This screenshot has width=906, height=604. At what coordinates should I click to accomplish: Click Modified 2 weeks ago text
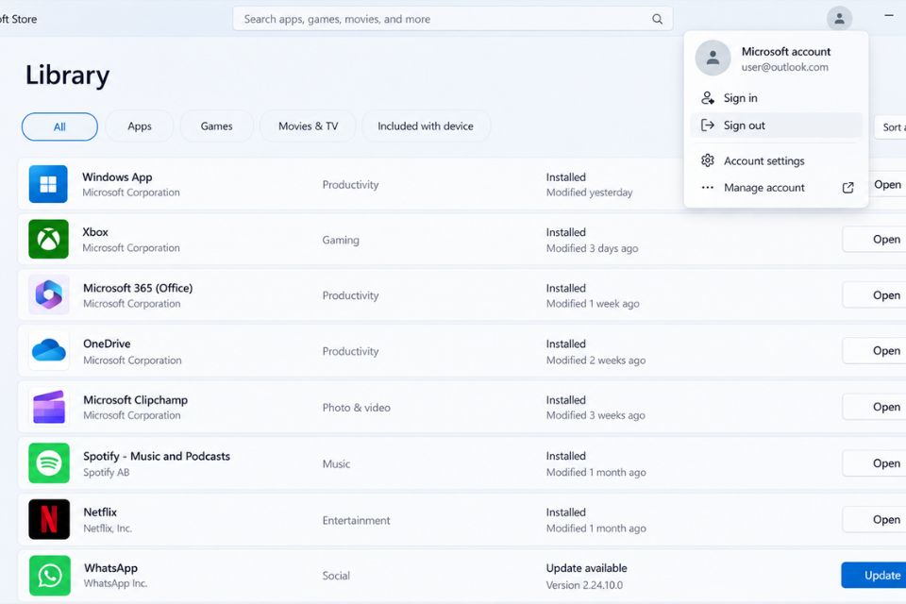(596, 361)
